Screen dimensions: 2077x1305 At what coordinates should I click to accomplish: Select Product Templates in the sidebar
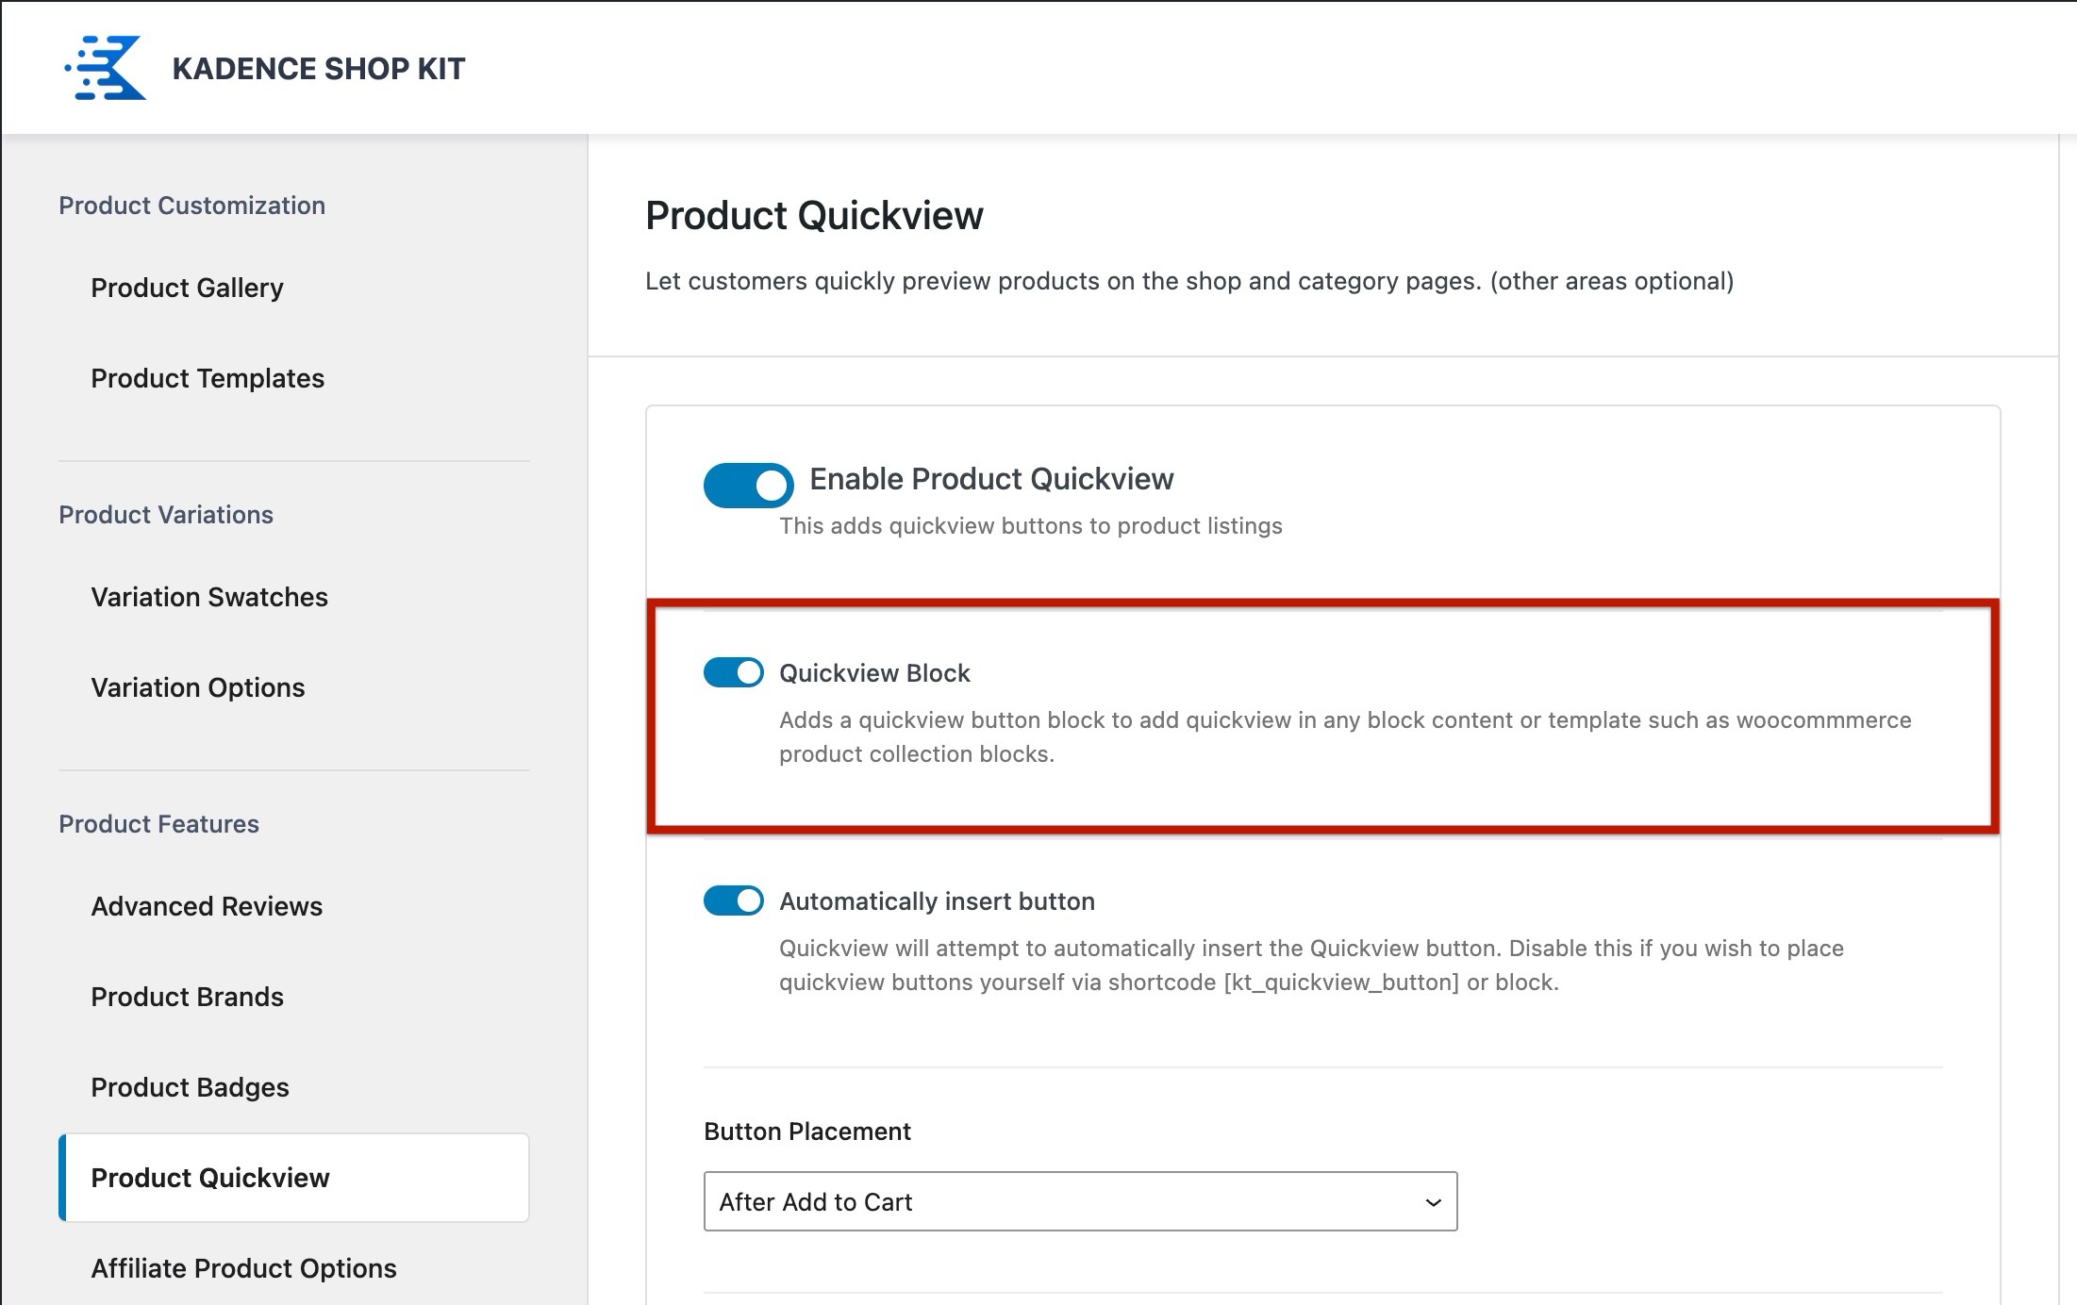coord(208,378)
